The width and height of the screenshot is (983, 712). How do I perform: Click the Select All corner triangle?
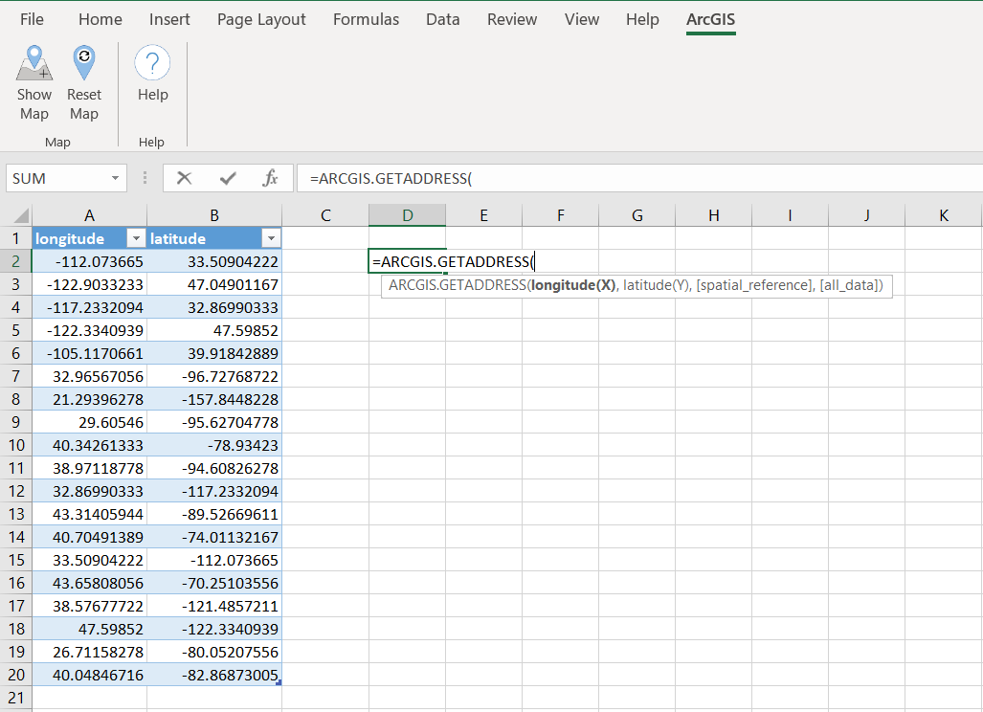click(x=20, y=217)
